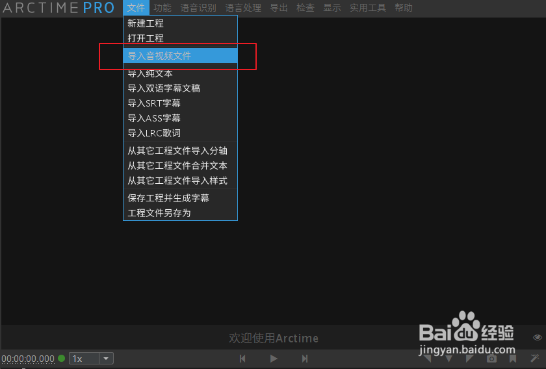
Task: Open the 实用工具 menu
Action: click(368, 8)
